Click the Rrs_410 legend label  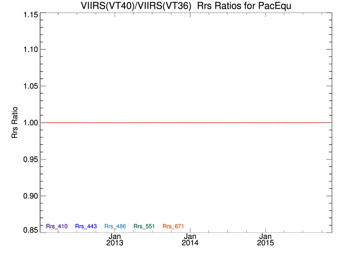tap(57, 226)
